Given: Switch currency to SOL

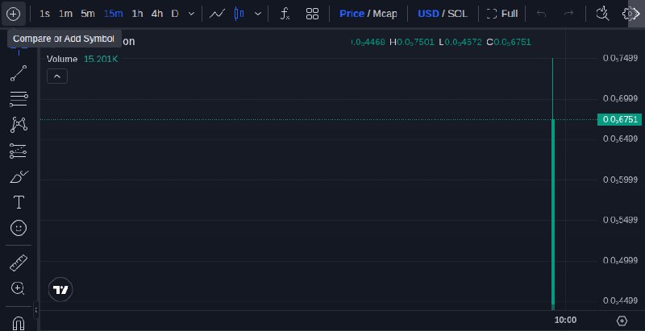Looking at the screenshot, I should coord(457,14).
